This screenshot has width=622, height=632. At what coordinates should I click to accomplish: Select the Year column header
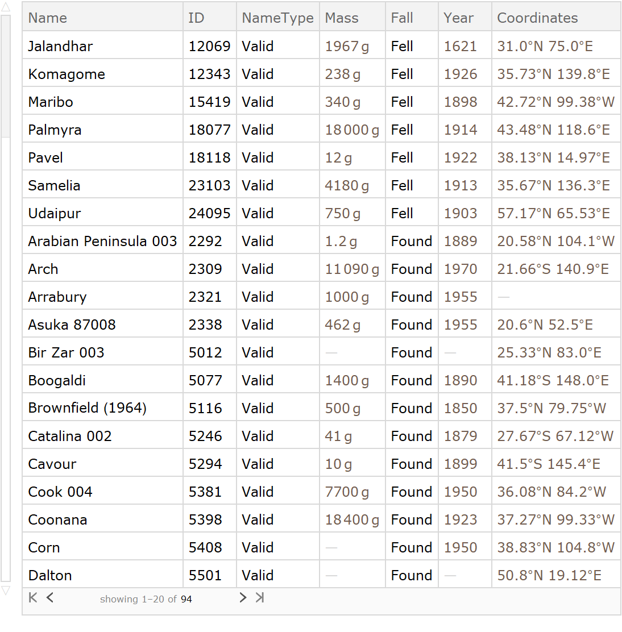point(458,18)
